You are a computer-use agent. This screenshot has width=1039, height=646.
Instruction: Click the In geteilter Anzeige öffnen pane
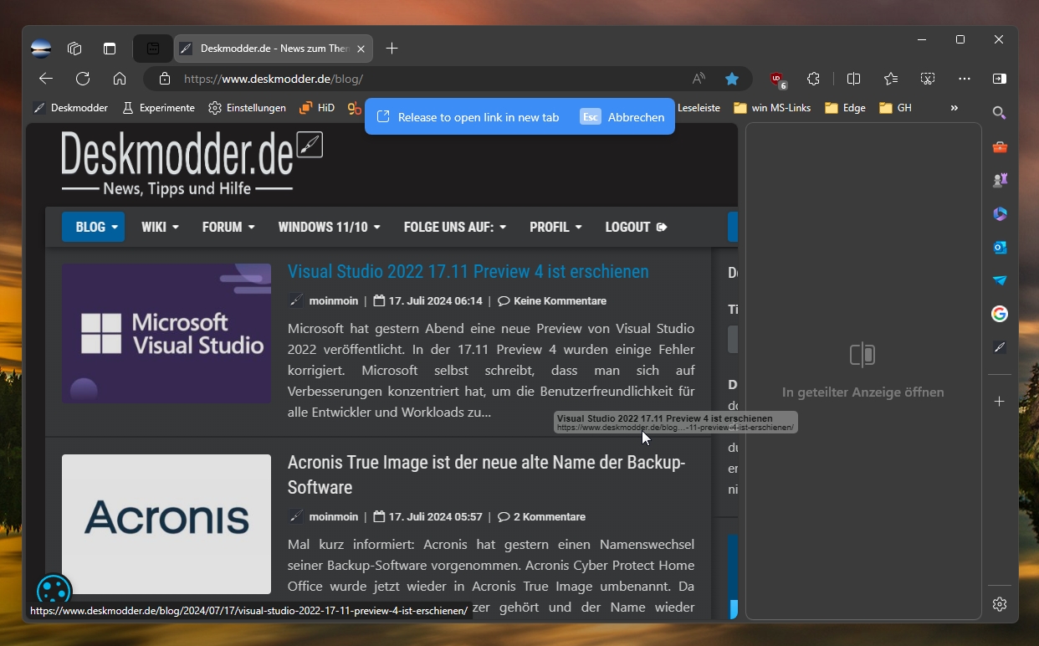[863, 372]
